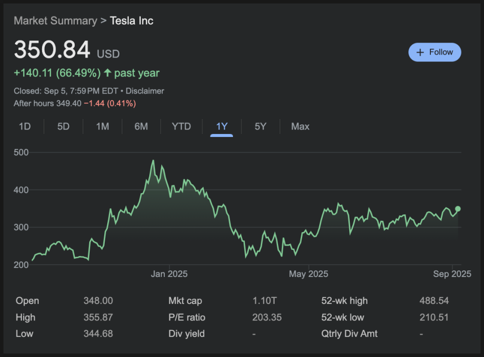Select the 1D time range tab

click(25, 126)
